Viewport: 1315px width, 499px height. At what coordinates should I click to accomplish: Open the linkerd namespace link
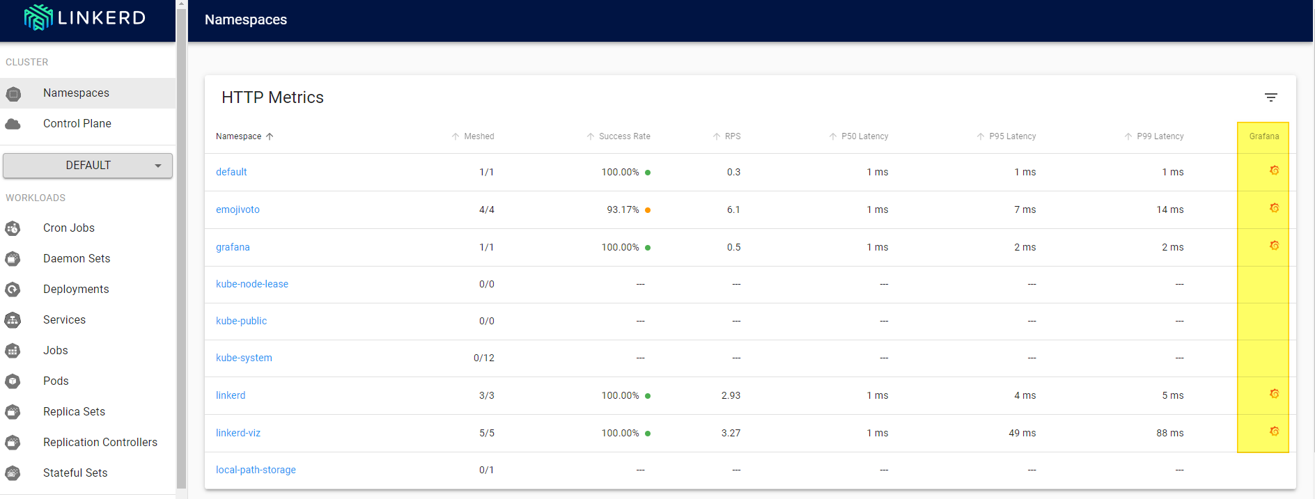(x=231, y=395)
